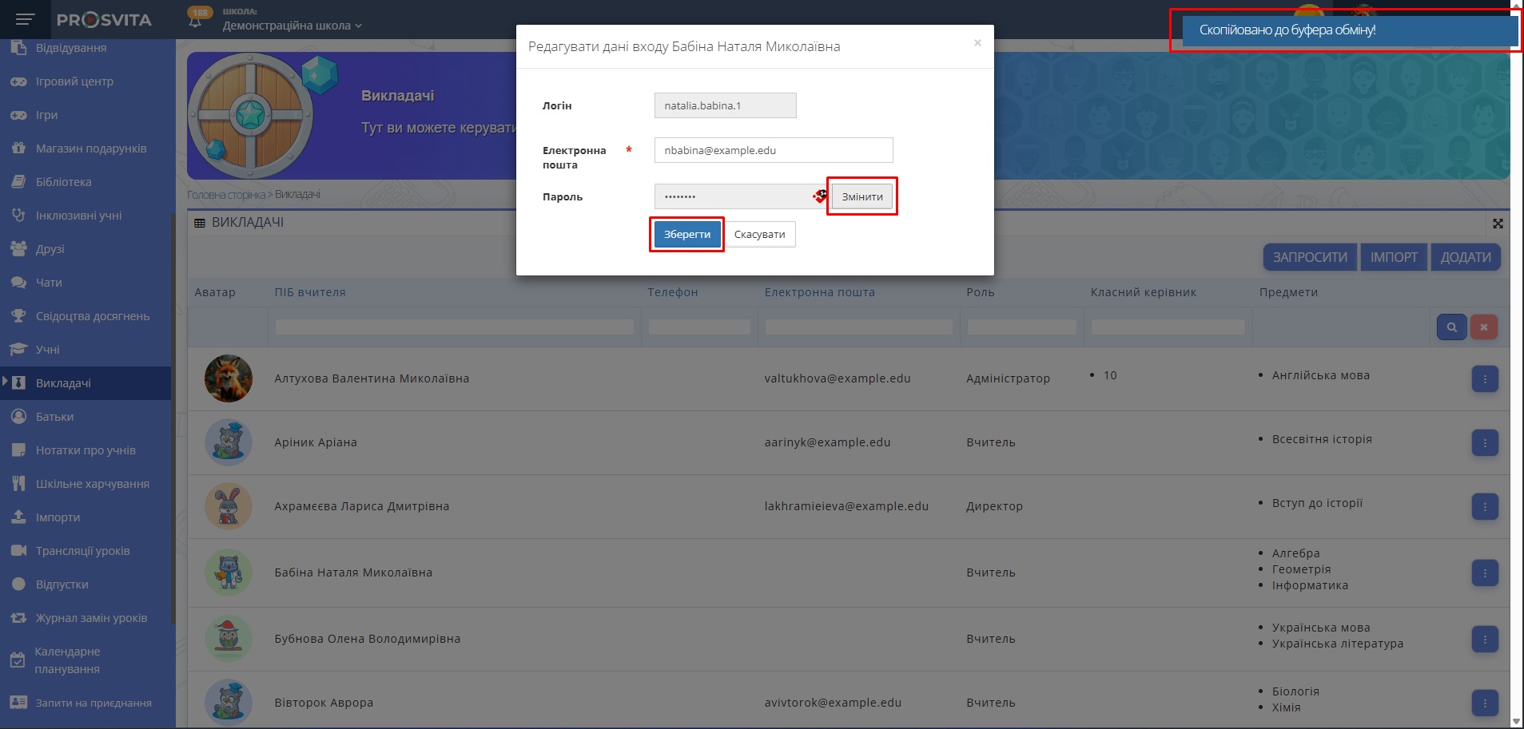Open Батьки in the sidebar

(x=54, y=417)
